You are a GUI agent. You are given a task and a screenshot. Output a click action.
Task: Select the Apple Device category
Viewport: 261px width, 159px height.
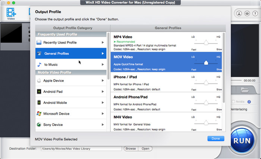point(71,80)
